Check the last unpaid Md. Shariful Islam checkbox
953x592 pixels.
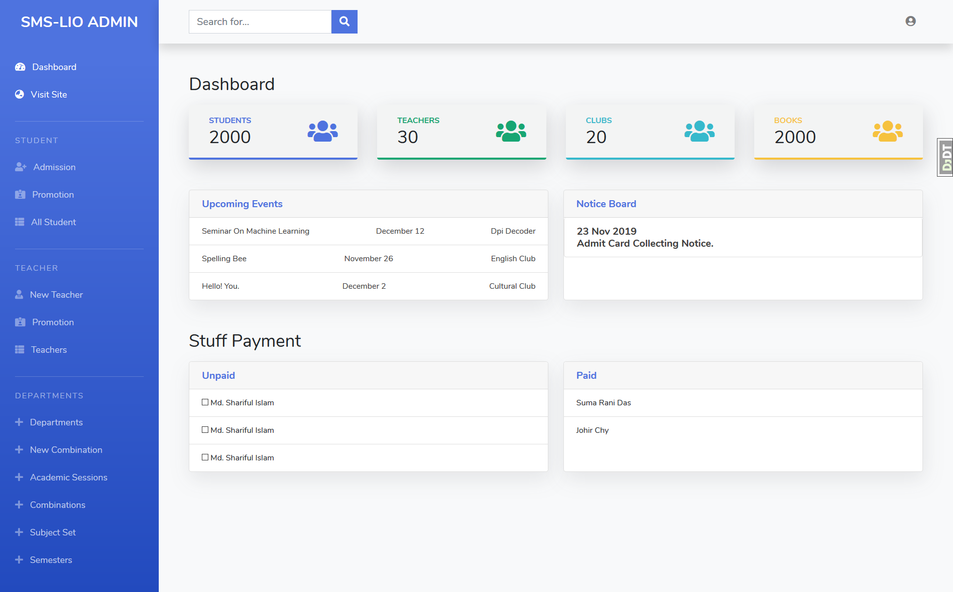[205, 457]
